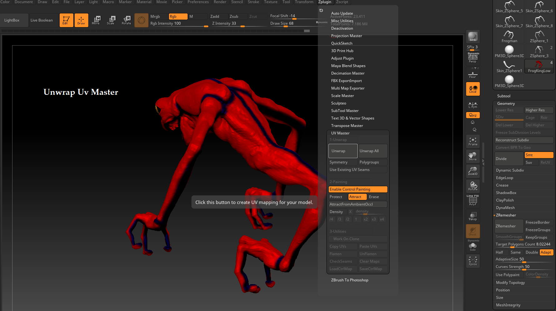This screenshot has height=311, width=556.
Task: Activate the Edit mode button
Action: (x=66, y=20)
